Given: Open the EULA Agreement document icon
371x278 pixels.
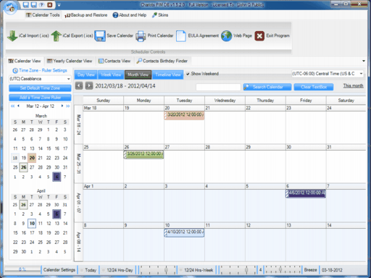Looking at the screenshot, I should tap(181, 36).
